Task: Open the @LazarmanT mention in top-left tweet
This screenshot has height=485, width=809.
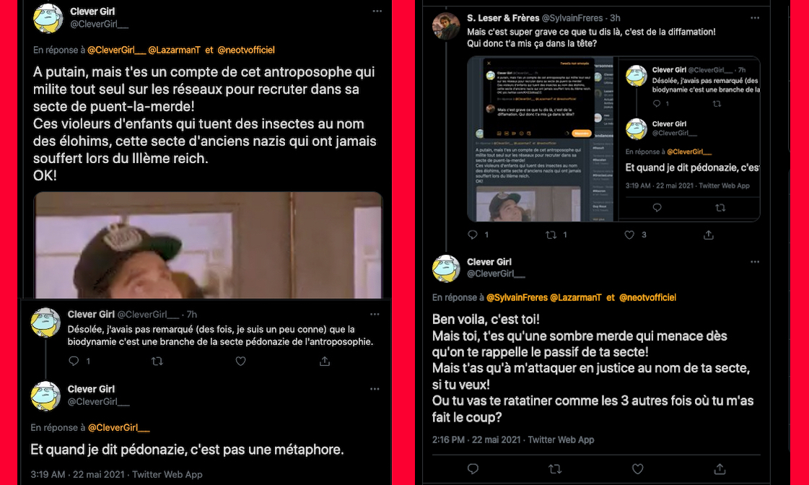Action: point(175,50)
